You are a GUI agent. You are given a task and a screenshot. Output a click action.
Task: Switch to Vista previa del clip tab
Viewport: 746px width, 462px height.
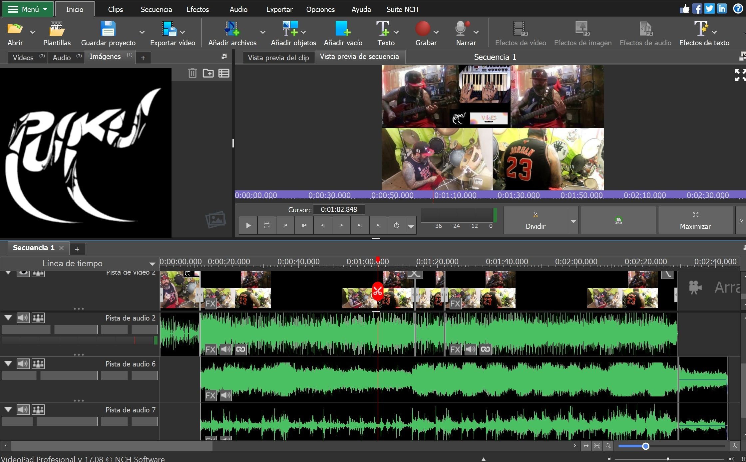tap(278, 58)
